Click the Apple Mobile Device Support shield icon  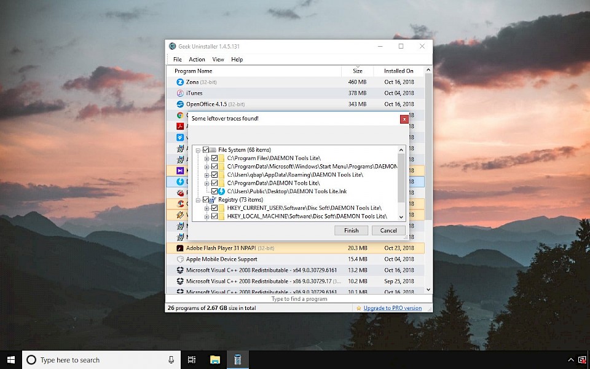180,259
